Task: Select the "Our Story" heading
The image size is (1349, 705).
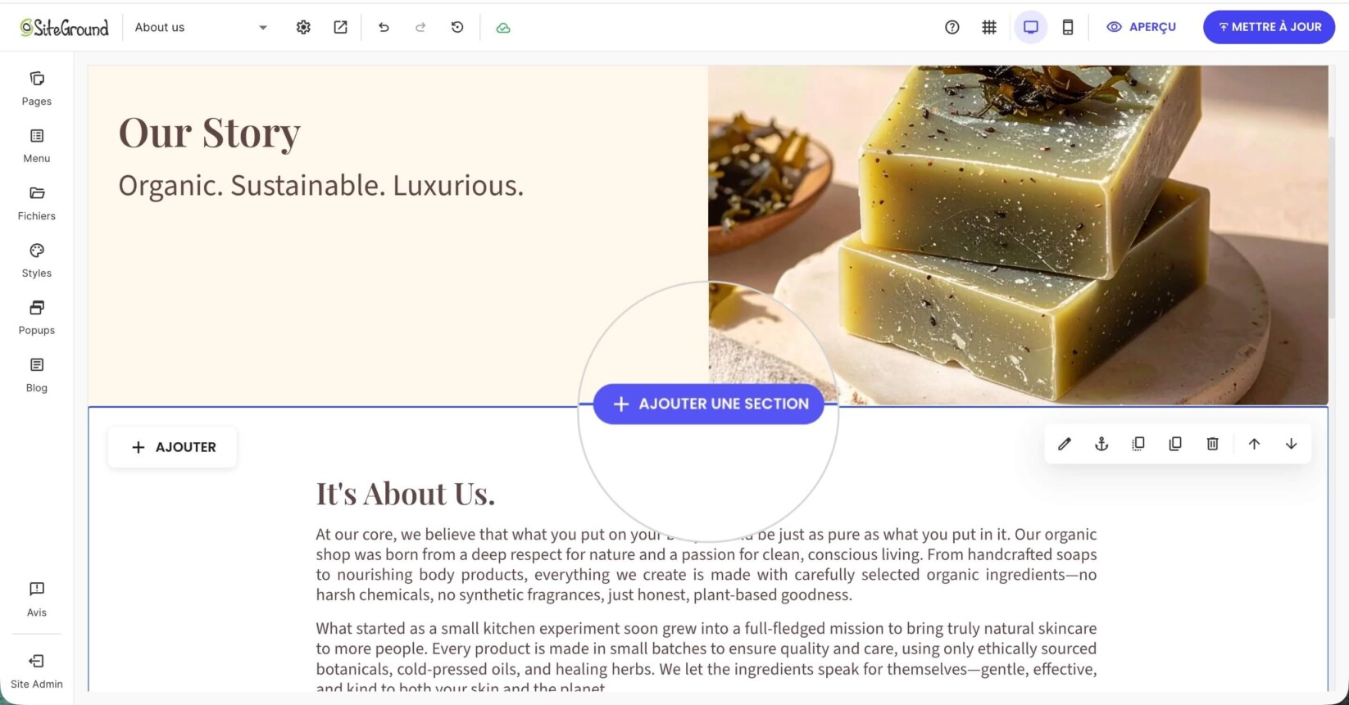Action: pyautogui.click(x=210, y=133)
